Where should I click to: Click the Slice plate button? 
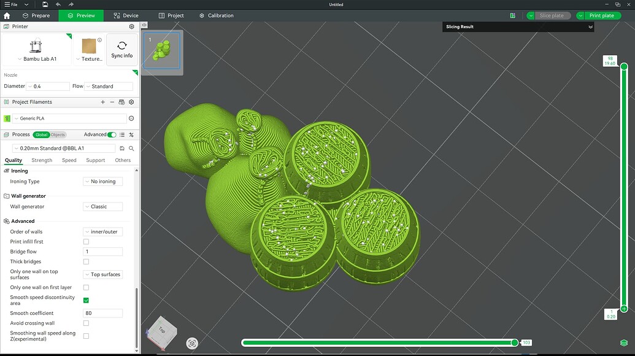coord(551,15)
